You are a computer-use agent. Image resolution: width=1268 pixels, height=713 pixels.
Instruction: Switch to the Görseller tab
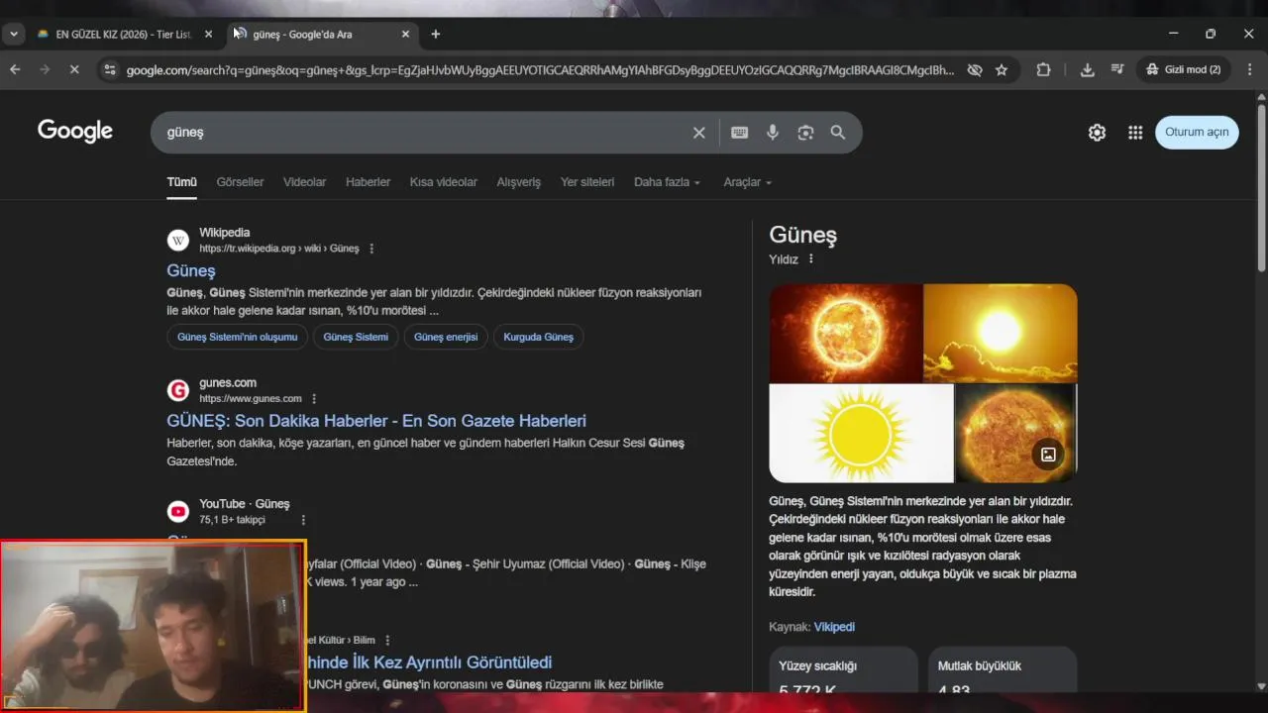[x=240, y=182]
